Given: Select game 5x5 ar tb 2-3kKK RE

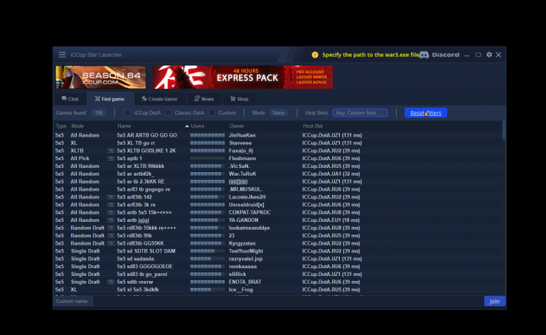Looking at the screenshot, I should pyautogui.click(x=278, y=181).
